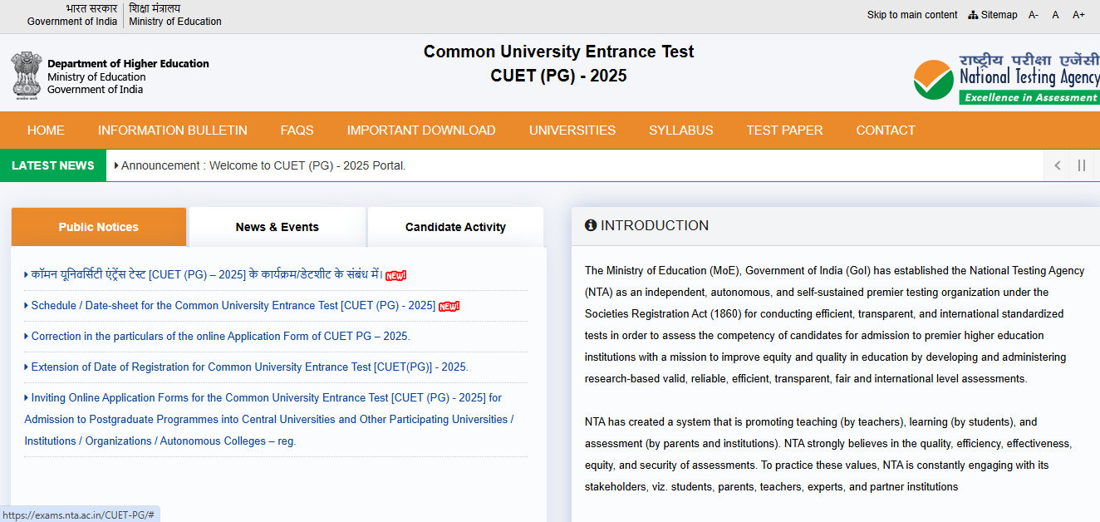Click Skip to main content

(x=911, y=14)
